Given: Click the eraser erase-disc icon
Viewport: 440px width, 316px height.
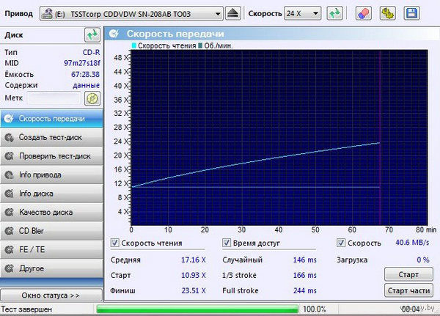Looking at the screenshot, I should 364,13.
